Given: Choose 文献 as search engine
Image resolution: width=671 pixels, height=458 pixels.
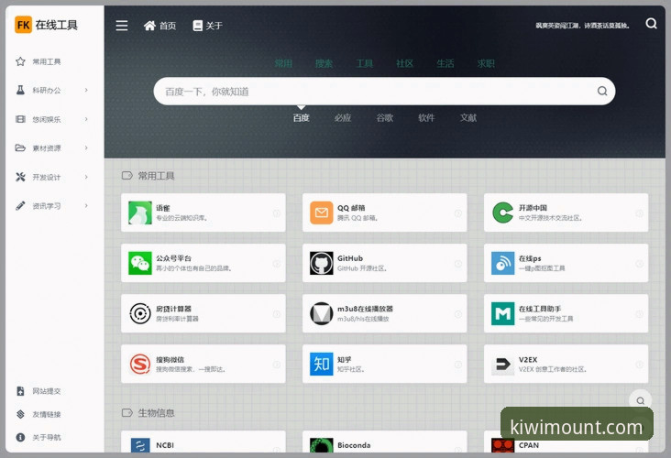Looking at the screenshot, I should [x=468, y=117].
